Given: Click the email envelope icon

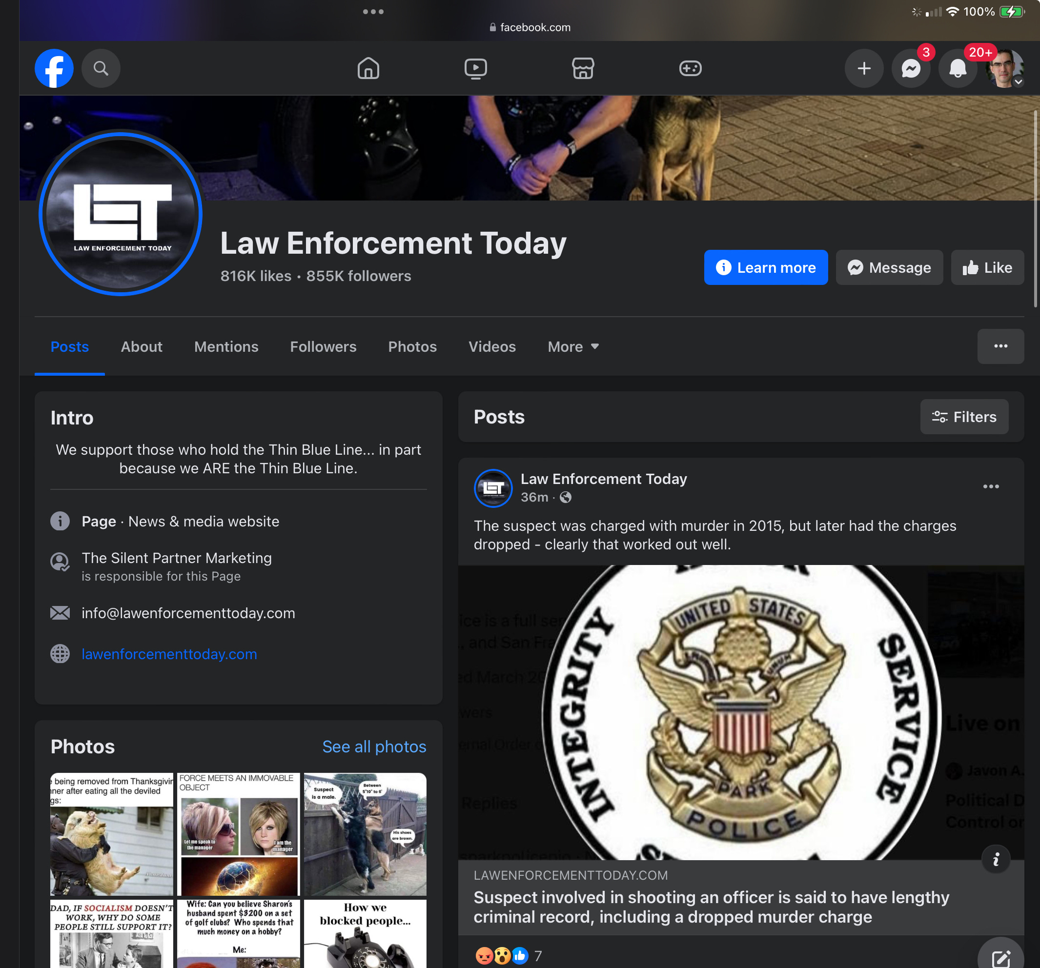Looking at the screenshot, I should click(x=60, y=613).
